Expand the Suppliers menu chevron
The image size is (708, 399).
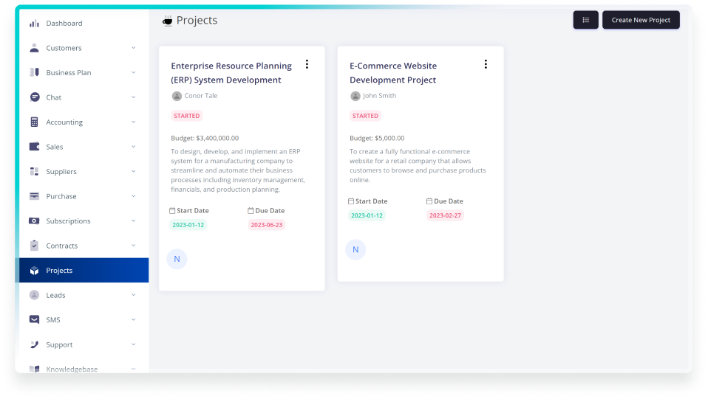tap(133, 172)
